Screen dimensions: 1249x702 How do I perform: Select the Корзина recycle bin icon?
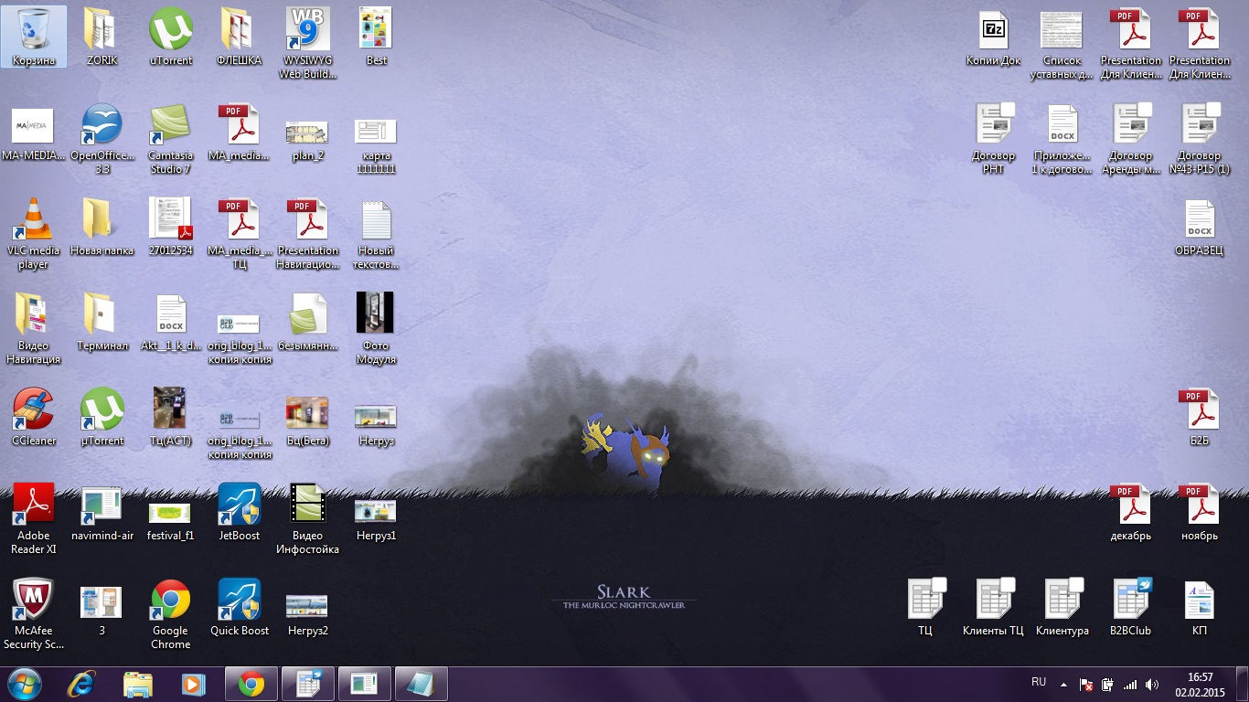[x=34, y=37]
